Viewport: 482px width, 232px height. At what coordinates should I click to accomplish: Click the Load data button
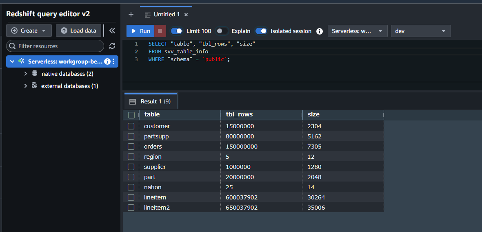coord(78,31)
